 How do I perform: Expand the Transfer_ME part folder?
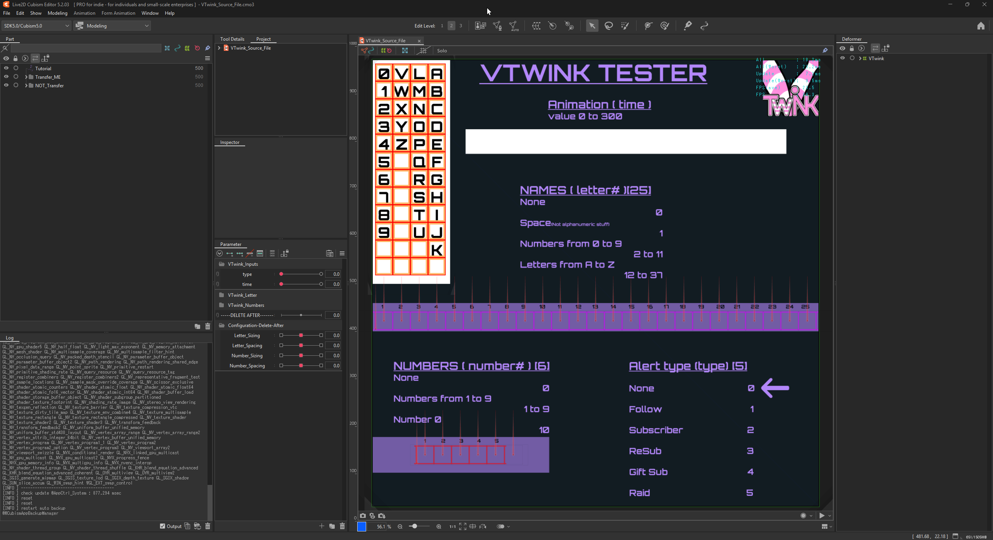(26, 77)
